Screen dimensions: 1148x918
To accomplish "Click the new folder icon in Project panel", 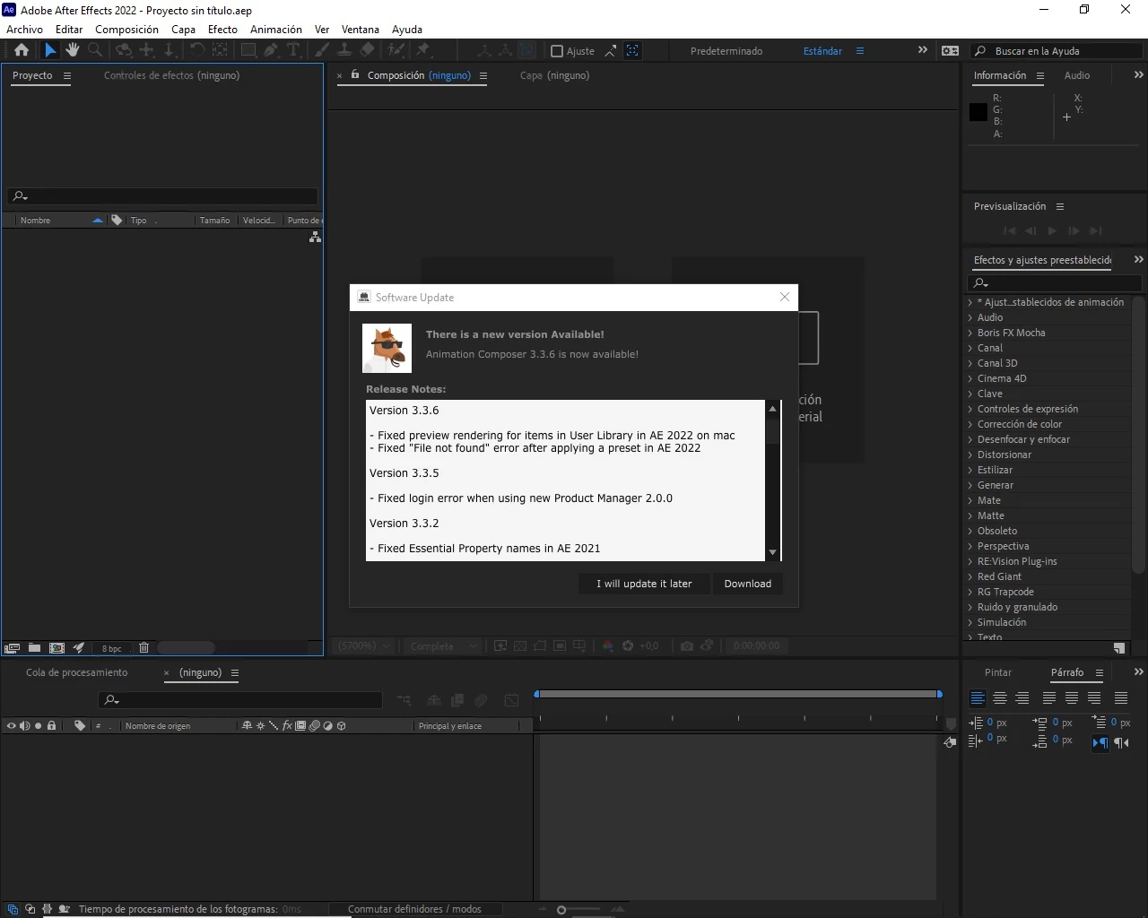I will 34,647.
